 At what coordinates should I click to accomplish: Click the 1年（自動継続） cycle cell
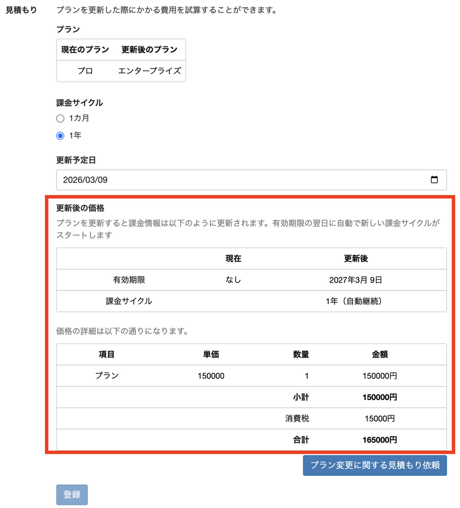tap(356, 301)
